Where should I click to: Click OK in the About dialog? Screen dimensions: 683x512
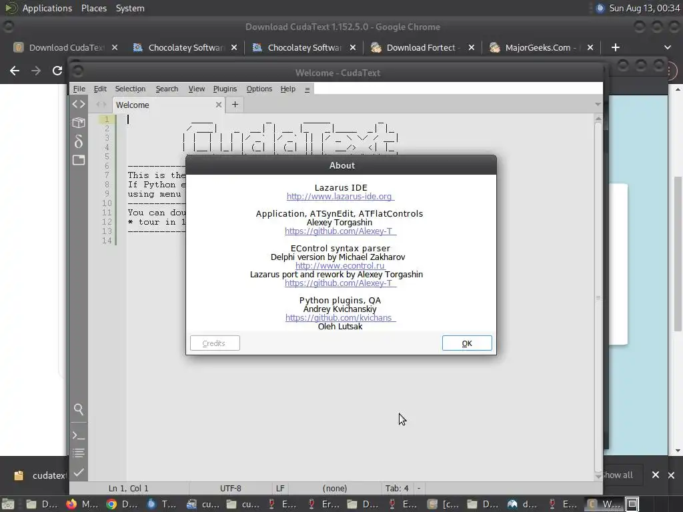(467, 343)
